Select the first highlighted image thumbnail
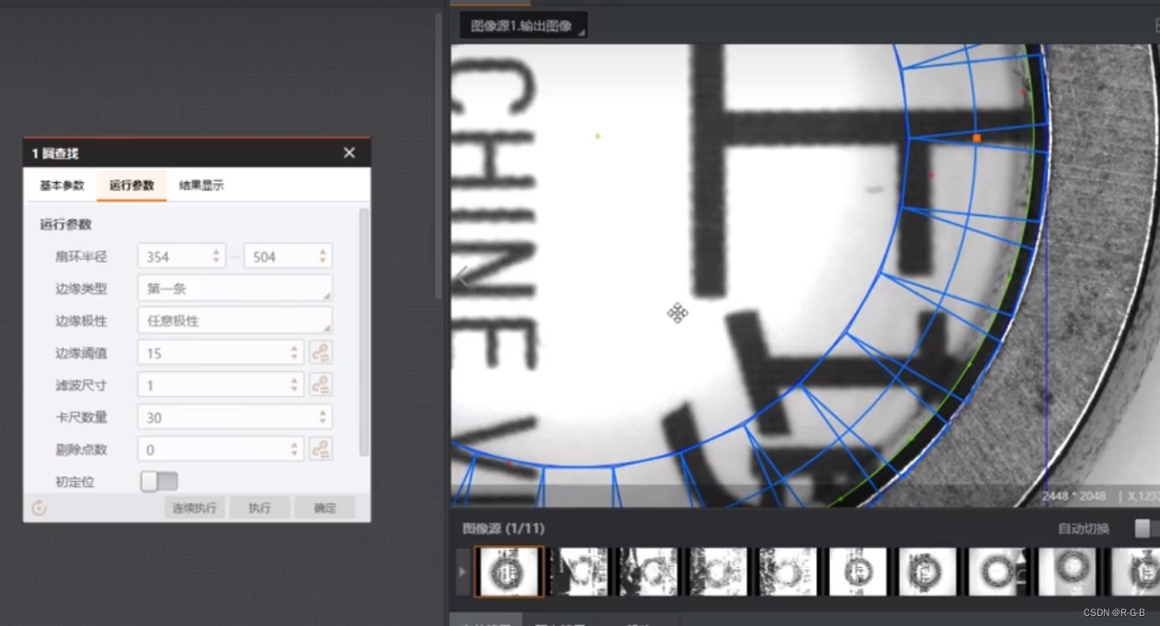1160x626 pixels. pos(509,572)
